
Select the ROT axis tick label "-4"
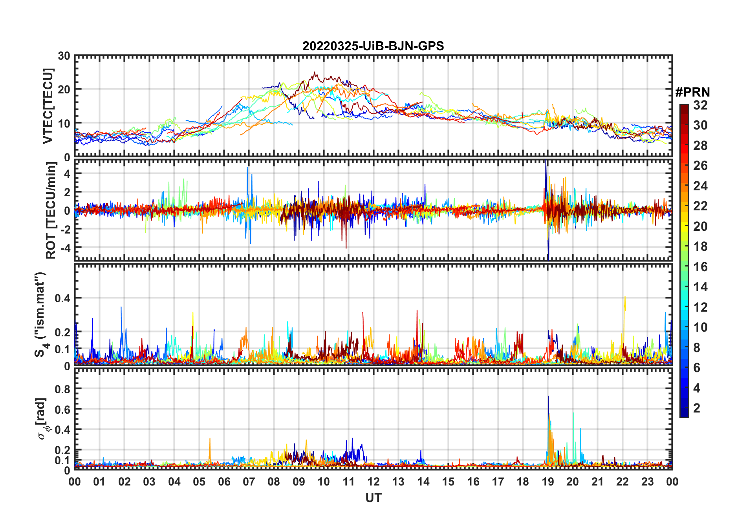pos(65,248)
